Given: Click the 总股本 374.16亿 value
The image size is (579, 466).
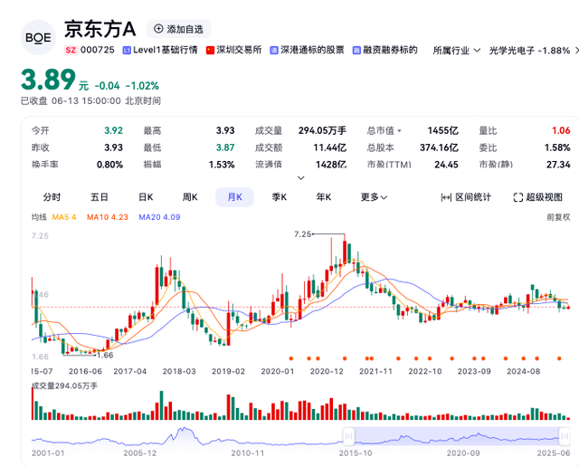Looking at the screenshot, I should (x=439, y=147).
